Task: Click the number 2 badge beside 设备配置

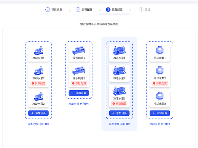Action: click(x=108, y=9)
